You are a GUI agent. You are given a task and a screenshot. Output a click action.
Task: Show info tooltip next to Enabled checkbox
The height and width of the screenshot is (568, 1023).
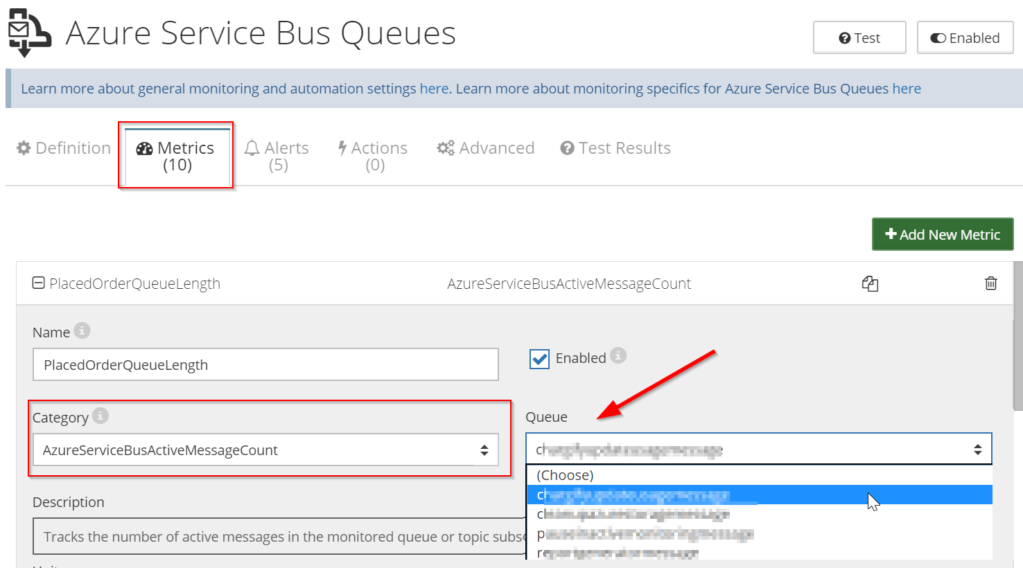click(618, 355)
